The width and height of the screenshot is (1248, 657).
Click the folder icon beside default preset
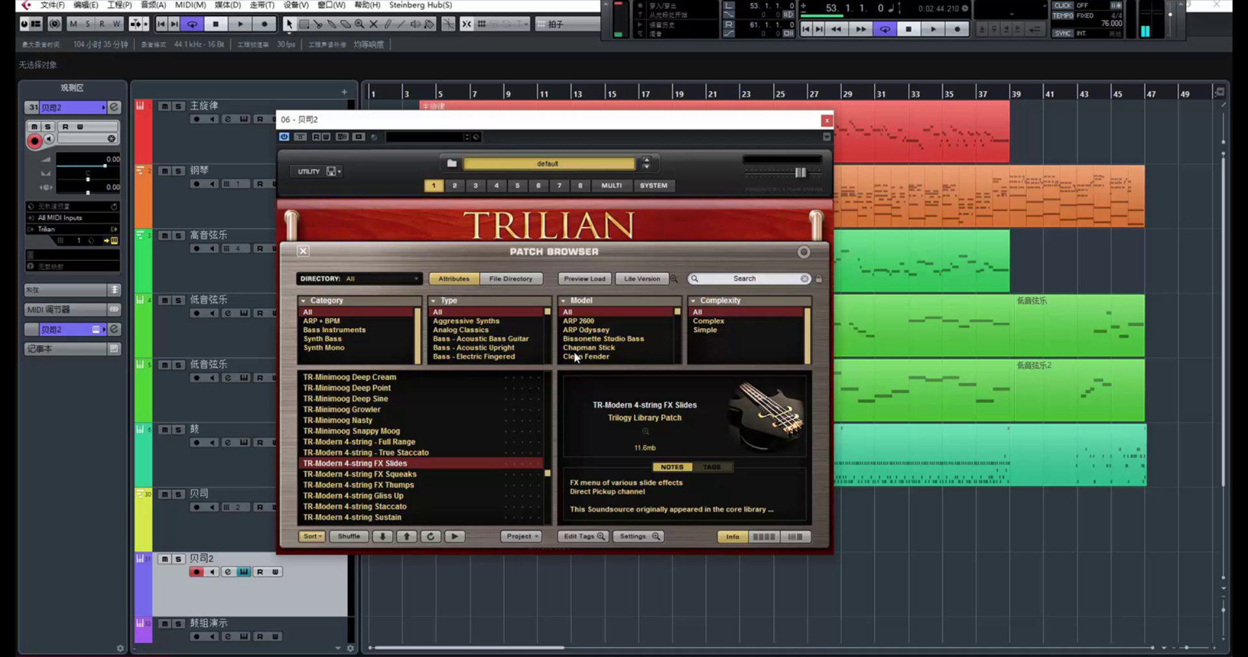(x=452, y=163)
